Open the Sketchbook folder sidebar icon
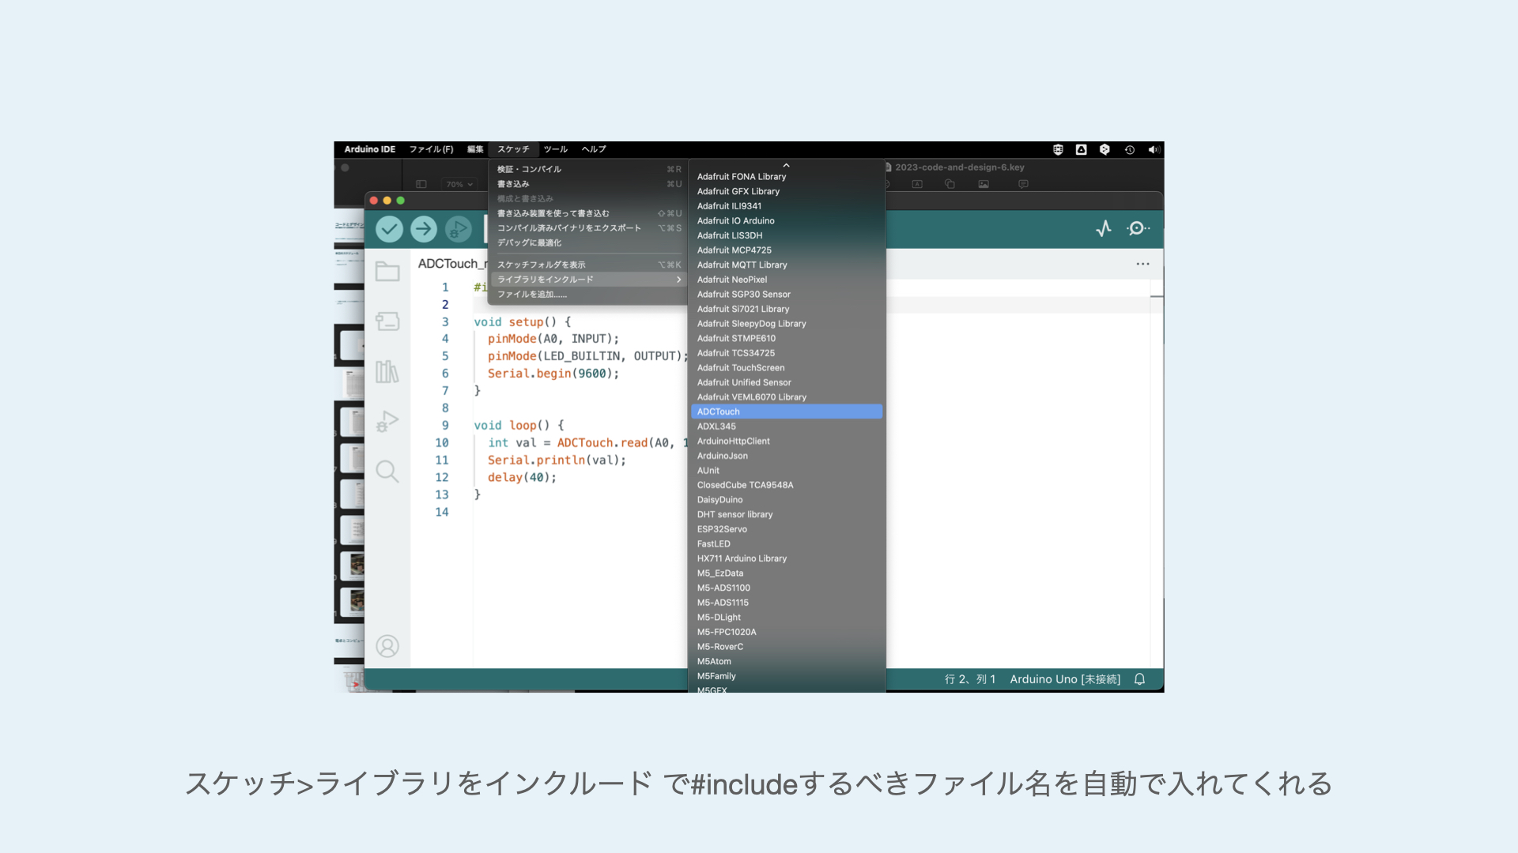This screenshot has width=1518, height=853. pos(387,272)
